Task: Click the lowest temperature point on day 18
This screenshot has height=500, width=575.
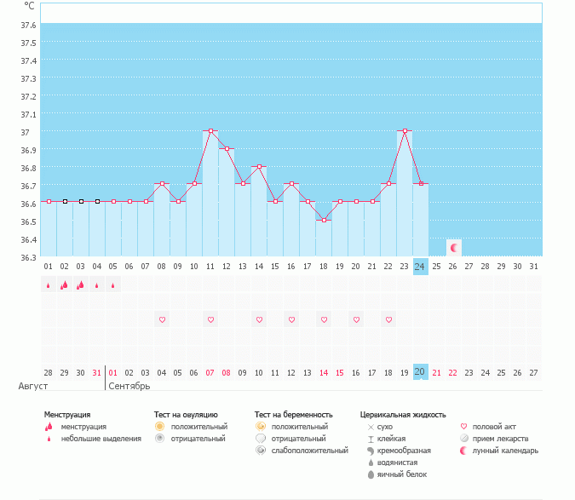Action: tap(324, 221)
